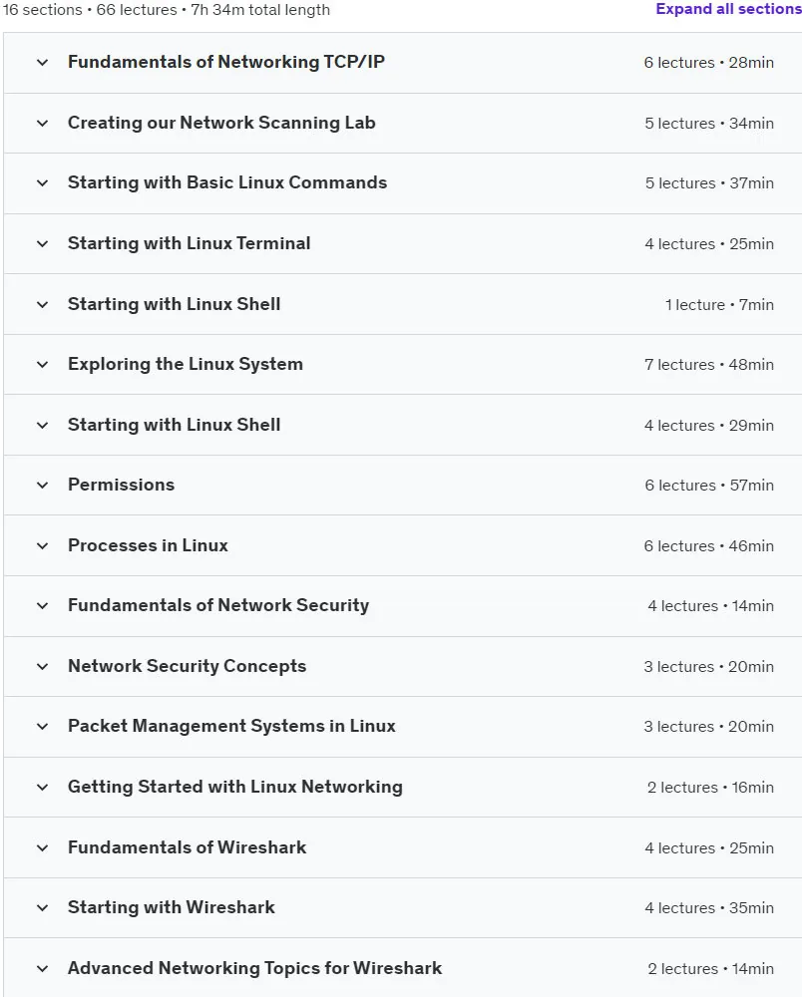Viewport: 802px width, 997px height.
Task: Open the Fundamentals of Wireshark section
Action: pyautogui.click(x=403, y=847)
